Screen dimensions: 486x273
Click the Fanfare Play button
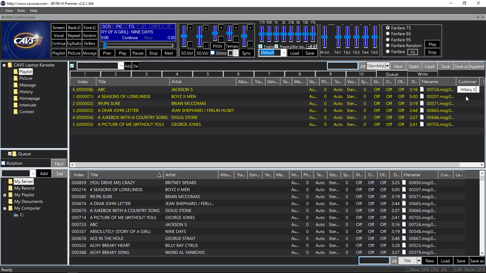click(432, 44)
